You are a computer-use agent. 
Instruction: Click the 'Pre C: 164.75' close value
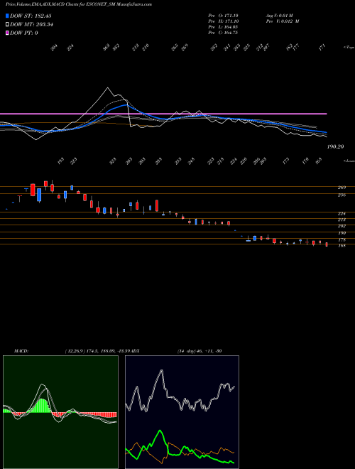(x=223, y=33)
